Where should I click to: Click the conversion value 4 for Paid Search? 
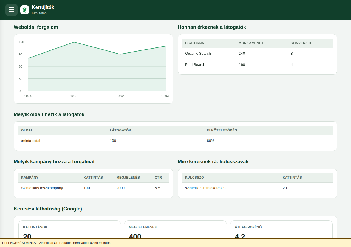[292, 65]
